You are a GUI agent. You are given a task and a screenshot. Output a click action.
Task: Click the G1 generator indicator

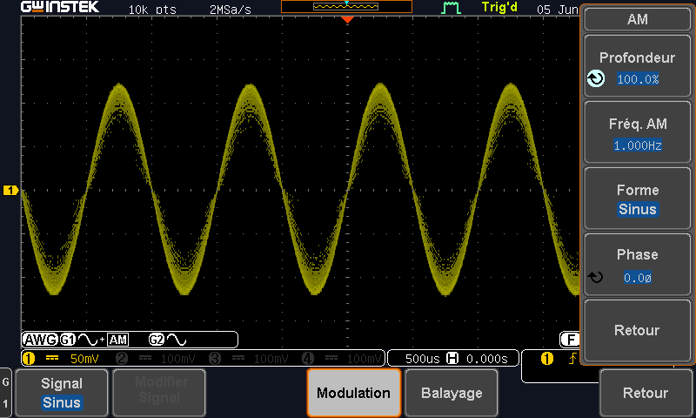pyautogui.click(x=68, y=340)
